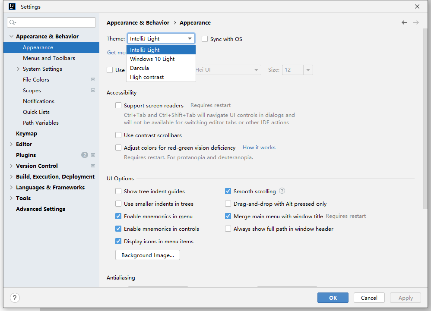Uncheck Display icons in menu items
This screenshot has height=311, width=431.
[x=118, y=241]
